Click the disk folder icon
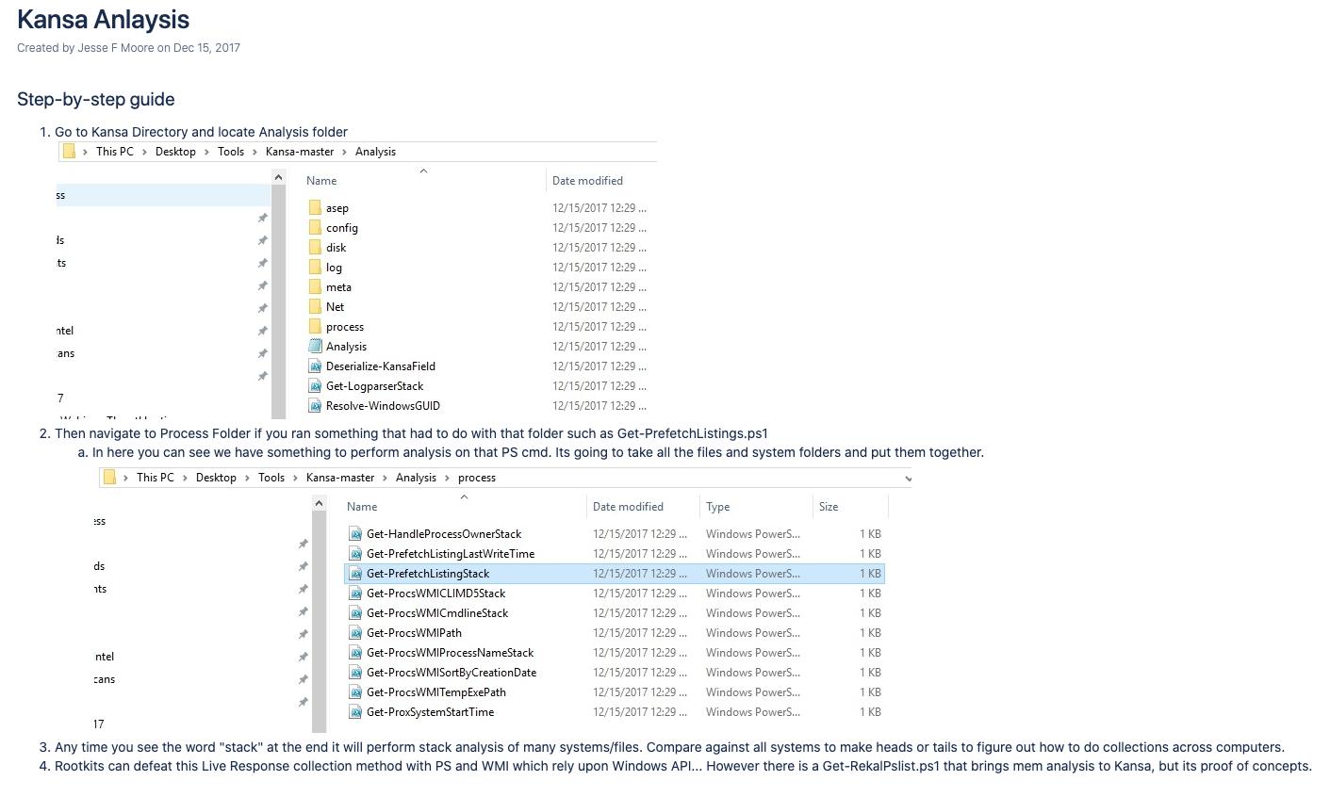The image size is (1330, 797). 315,248
